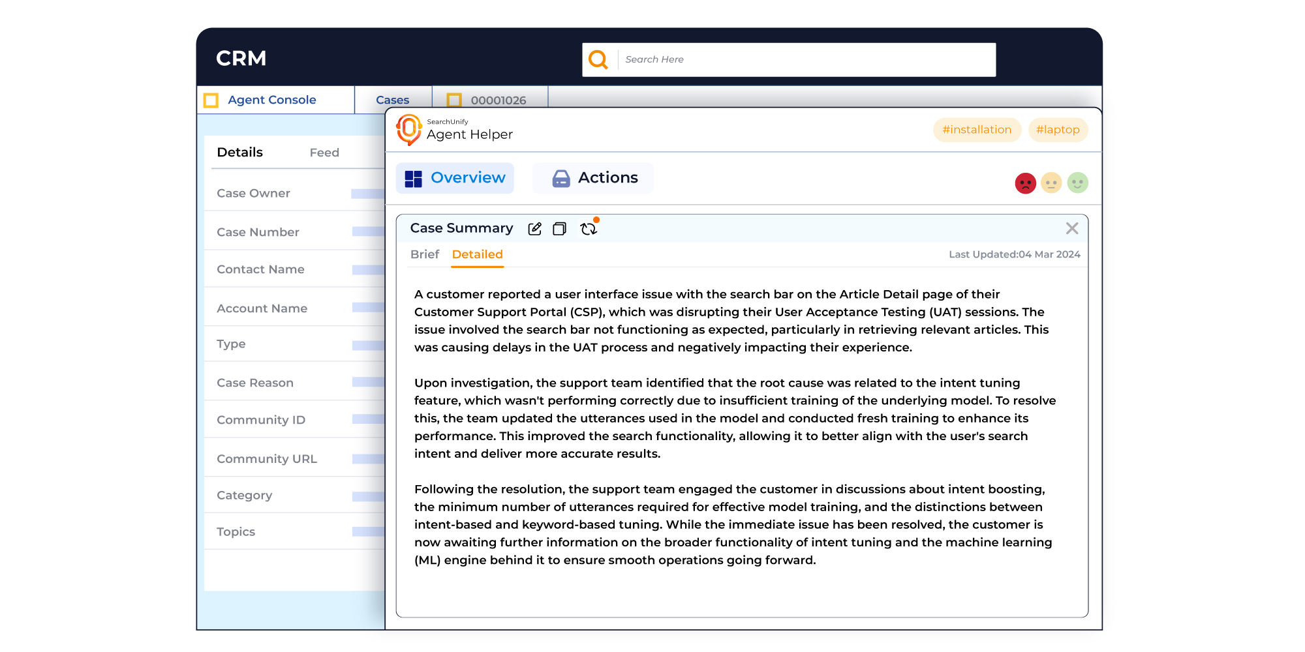The image size is (1305, 652).
Task: Click the Case Number field row
Action: pyautogui.click(x=295, y=231)
